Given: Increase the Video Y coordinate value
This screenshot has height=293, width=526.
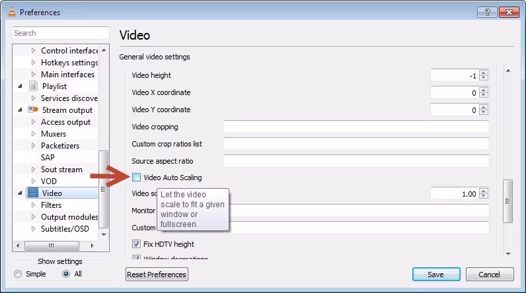Looking at the screenshot, I should point(484,107).
